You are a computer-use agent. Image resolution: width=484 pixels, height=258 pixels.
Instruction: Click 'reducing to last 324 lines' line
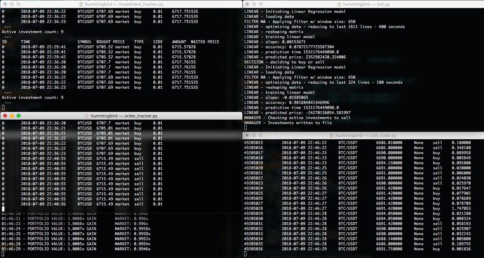(x=323, y=82)
